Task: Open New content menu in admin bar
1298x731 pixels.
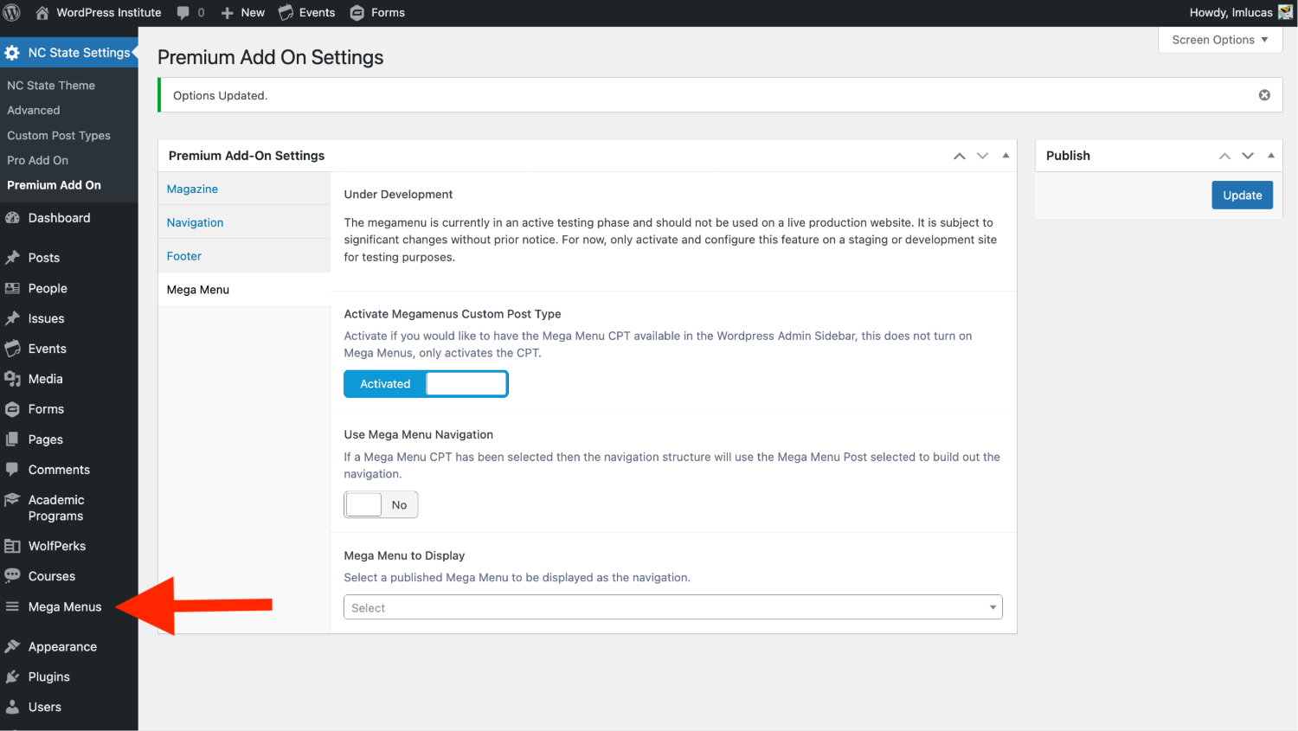Action: 243,13
